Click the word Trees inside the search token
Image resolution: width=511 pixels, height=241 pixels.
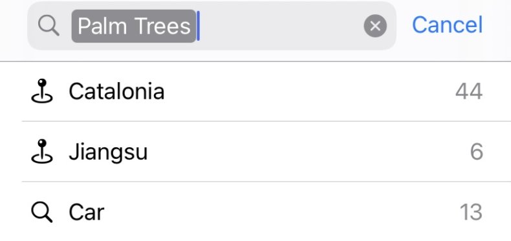pyautogui.click(x=162, y=26)
